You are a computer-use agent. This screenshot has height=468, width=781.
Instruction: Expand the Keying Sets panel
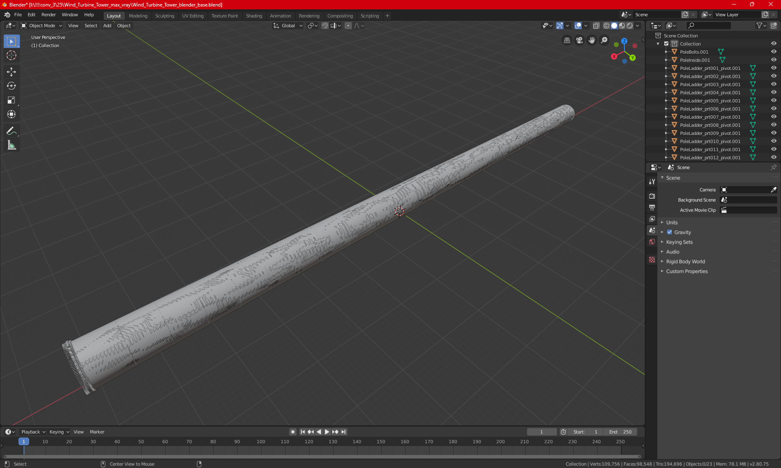tap(679, 242)
